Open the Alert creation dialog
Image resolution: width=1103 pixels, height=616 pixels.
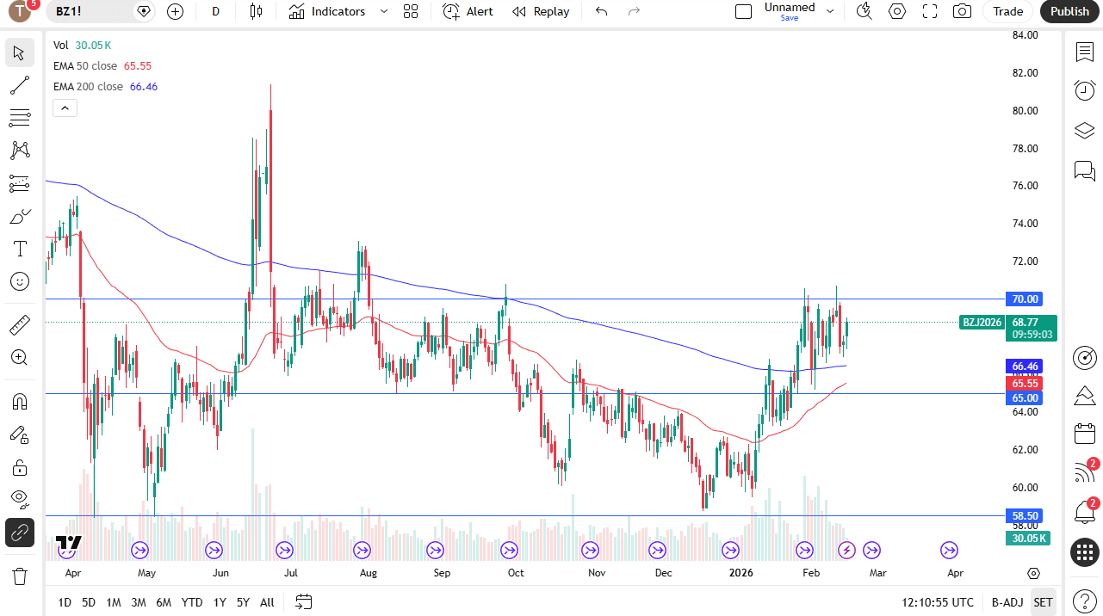468,11
